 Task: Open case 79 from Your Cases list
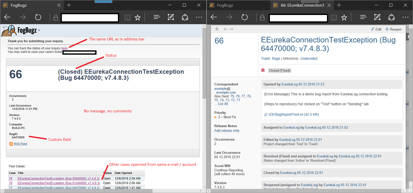click(x=10, y=179)
